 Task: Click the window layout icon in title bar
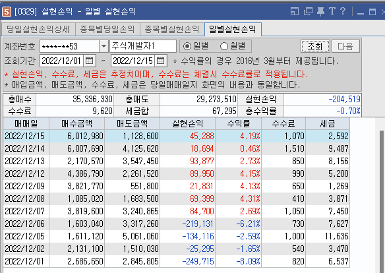[295, 11]
